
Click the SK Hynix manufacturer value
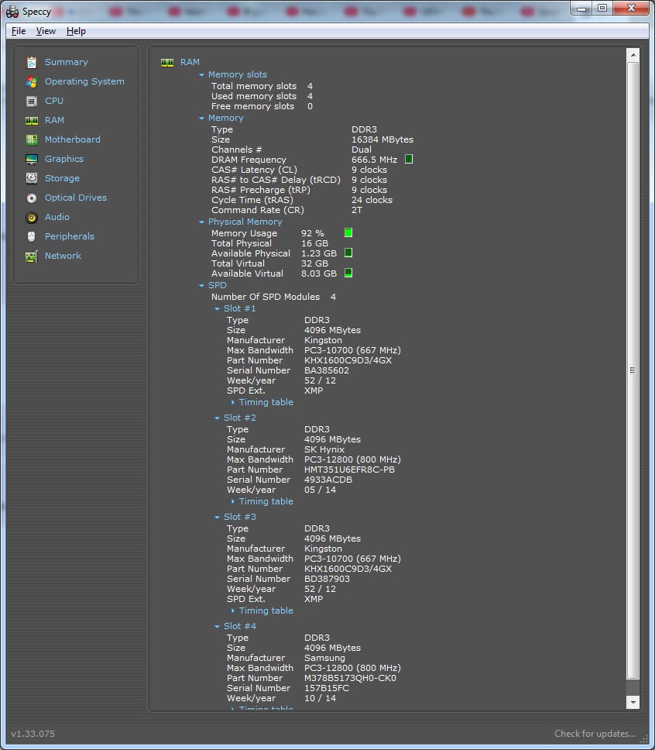tap(324, 449)
